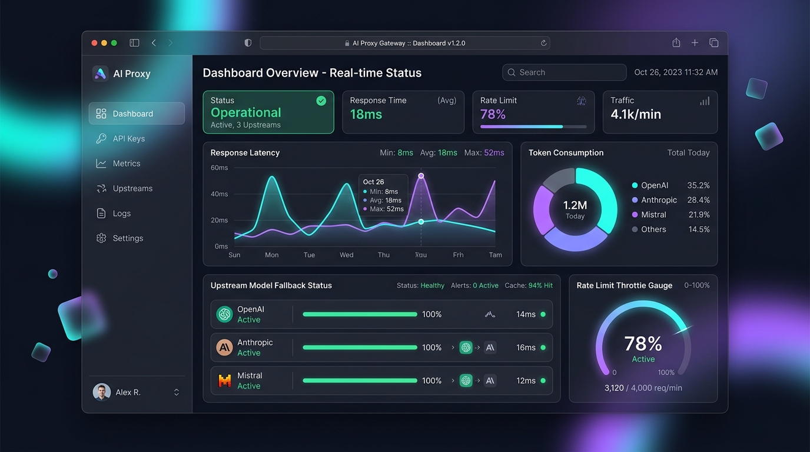
Task: Toggle the browser sidebar panel icon
Action: click(134, 43)
